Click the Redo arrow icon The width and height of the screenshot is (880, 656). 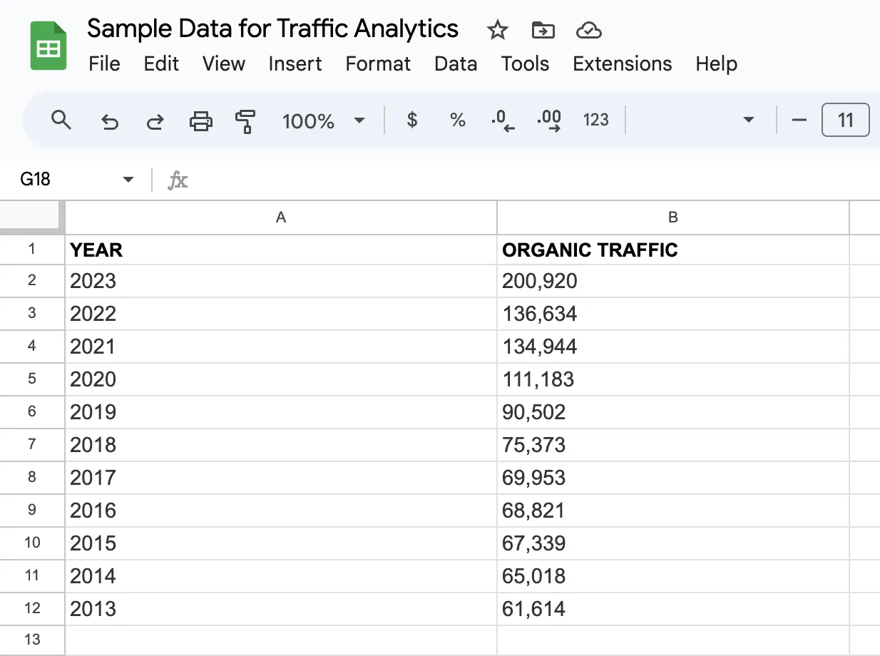[x=155, y=121]
